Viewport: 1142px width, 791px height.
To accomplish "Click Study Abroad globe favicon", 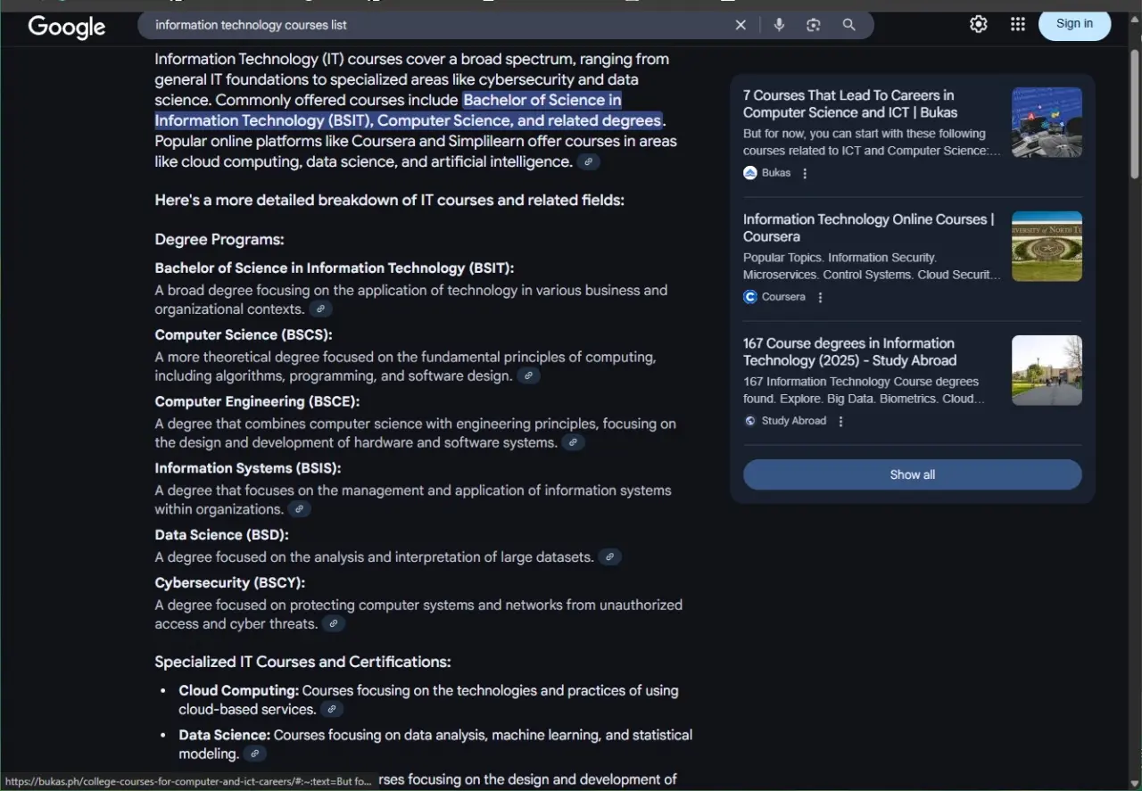I will pos(750,421).
